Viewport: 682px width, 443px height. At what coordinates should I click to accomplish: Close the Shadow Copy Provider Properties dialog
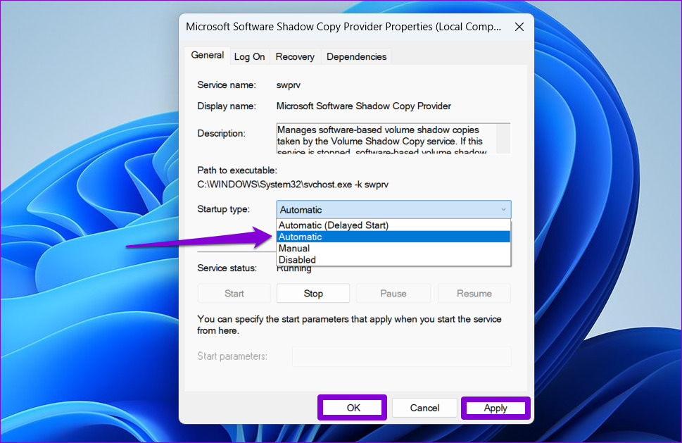click(x=519, y=27)
